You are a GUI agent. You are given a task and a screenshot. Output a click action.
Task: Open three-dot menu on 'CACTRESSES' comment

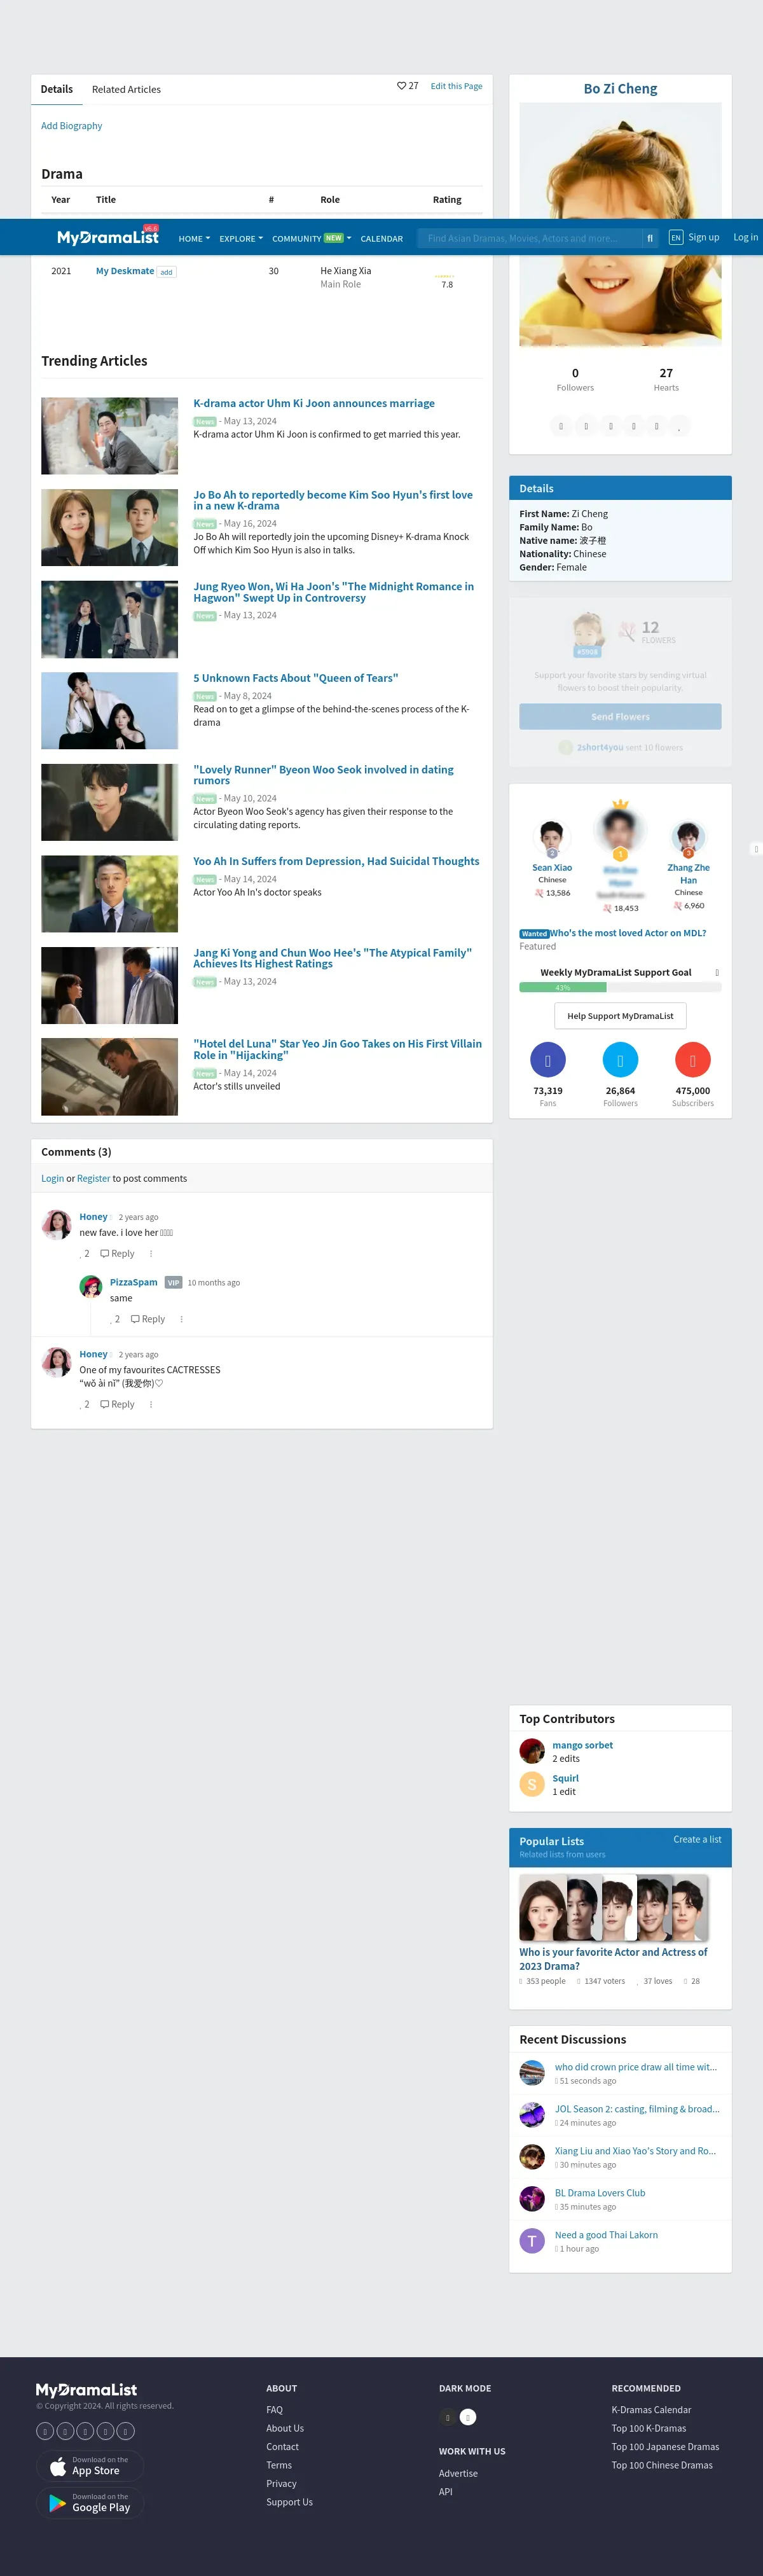[151, 1404]
